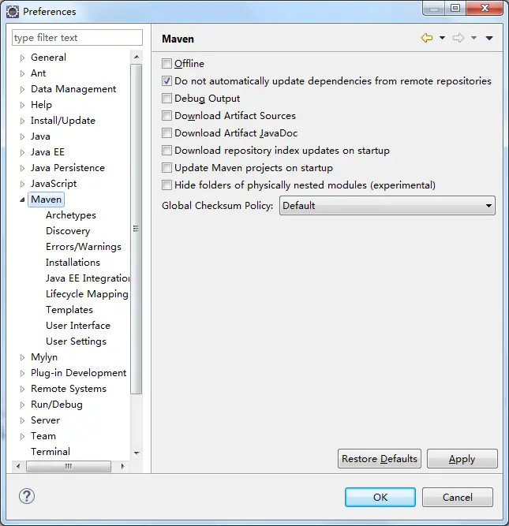
Task: Click tree scrollbar down arrow
Action: click(x=137, y=453)
